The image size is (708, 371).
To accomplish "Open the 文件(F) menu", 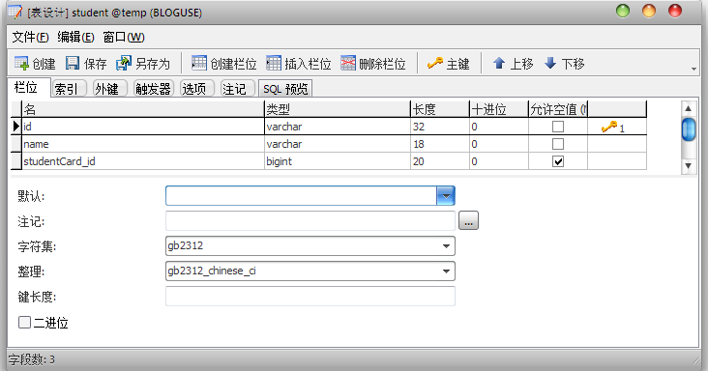I will point(30,37).
